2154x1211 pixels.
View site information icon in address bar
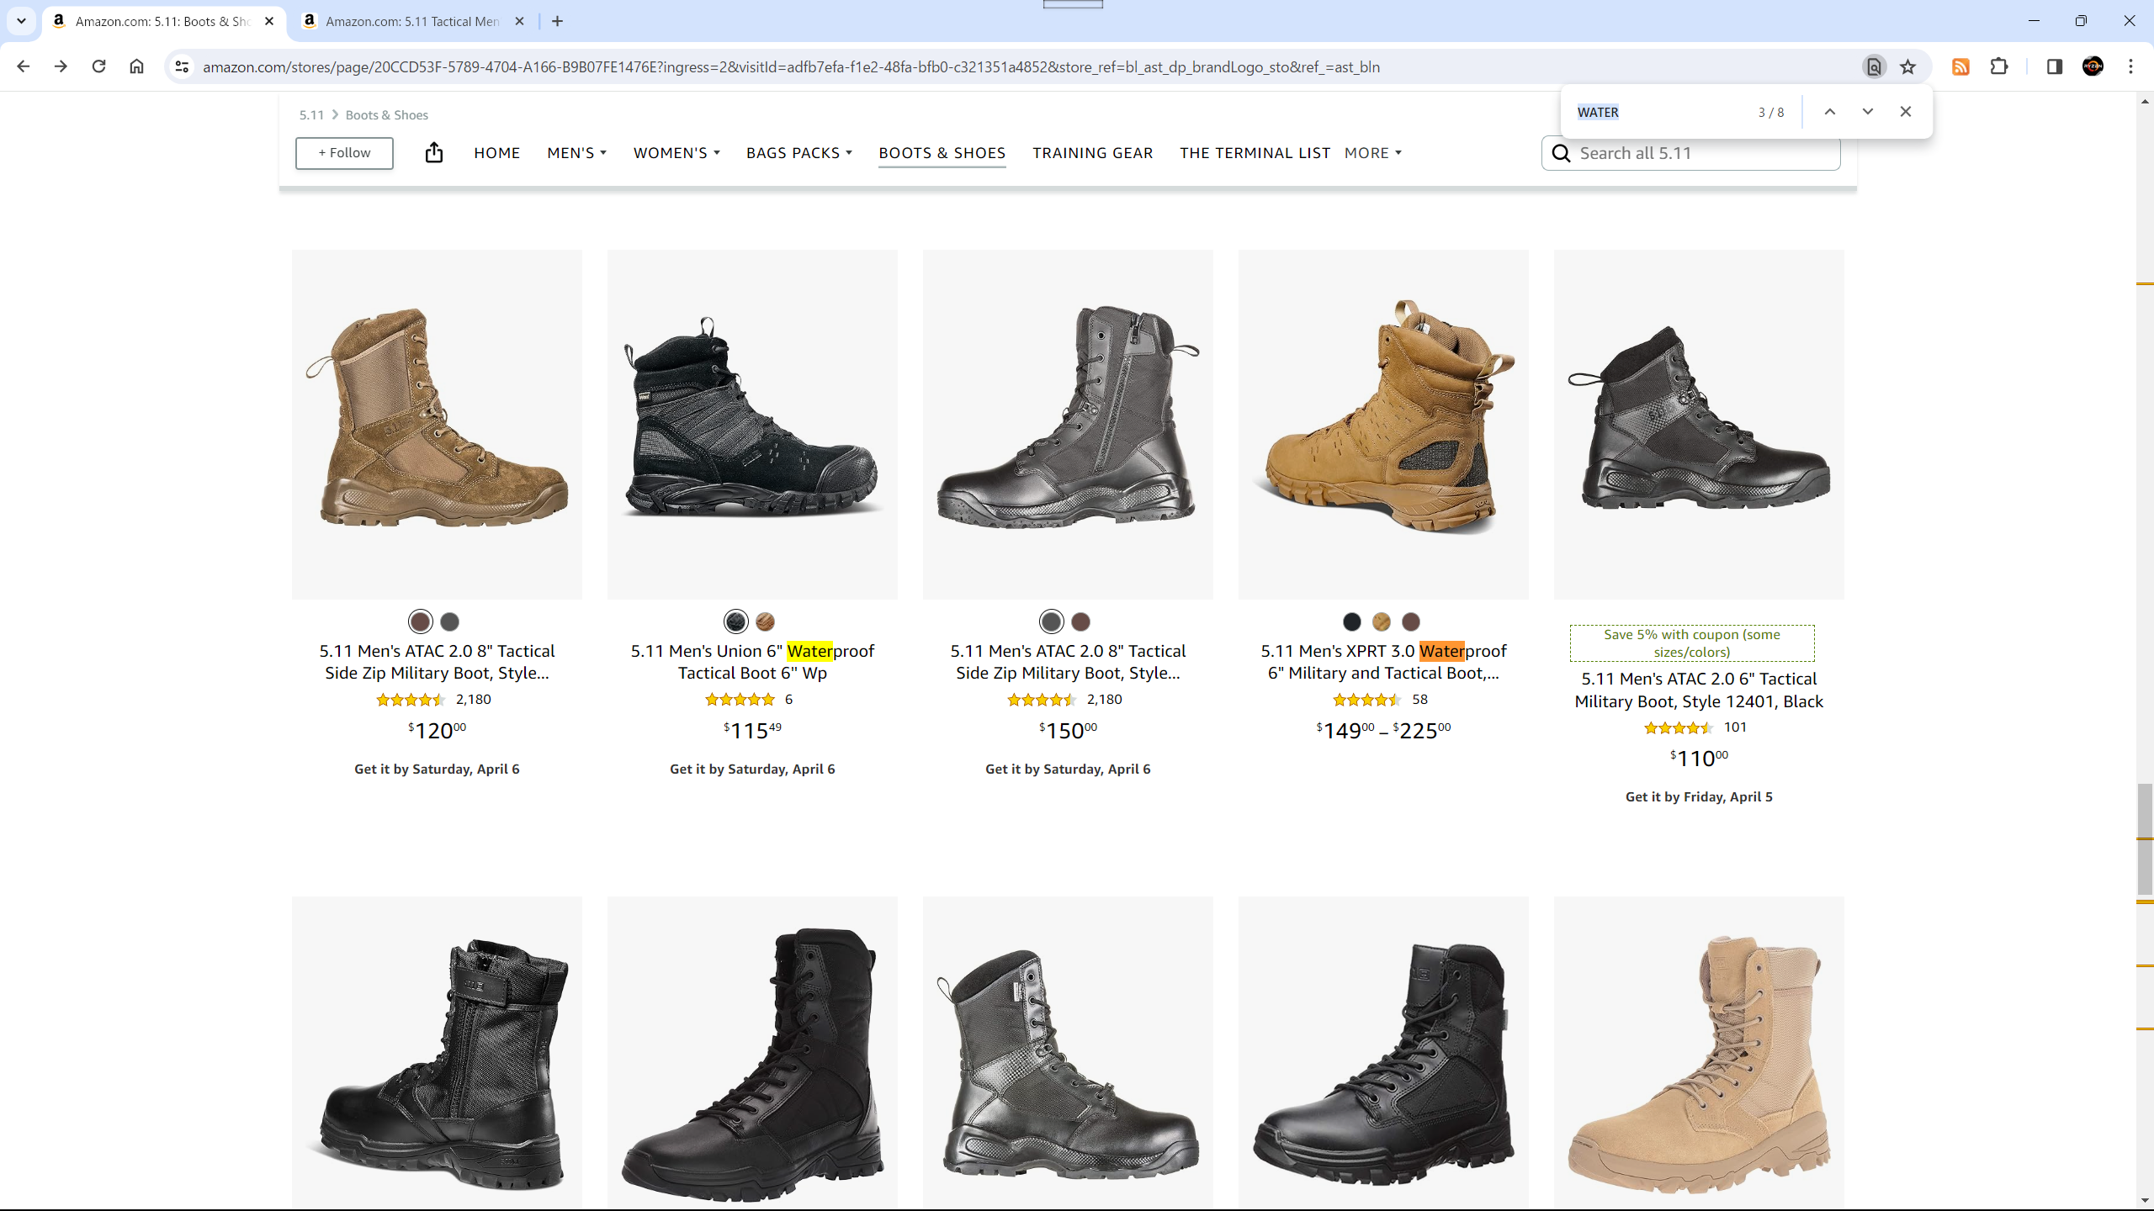click(182, 66)
